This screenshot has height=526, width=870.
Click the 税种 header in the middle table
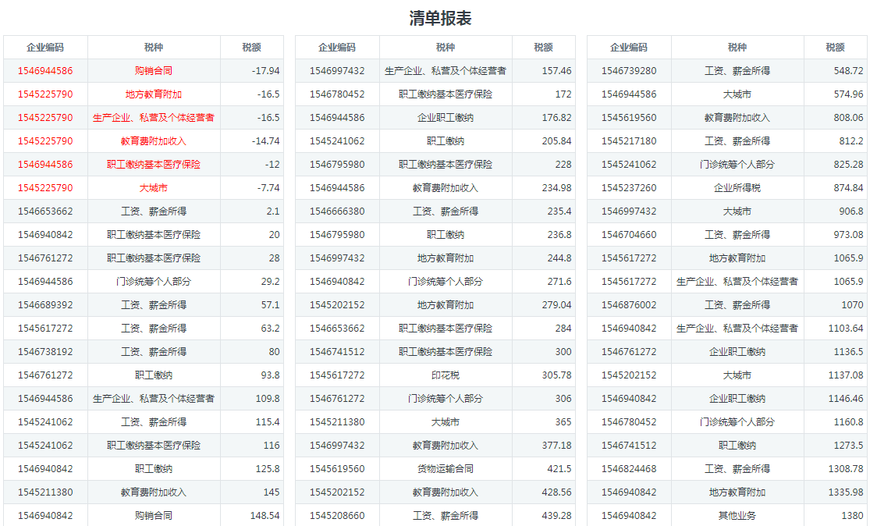446,48
